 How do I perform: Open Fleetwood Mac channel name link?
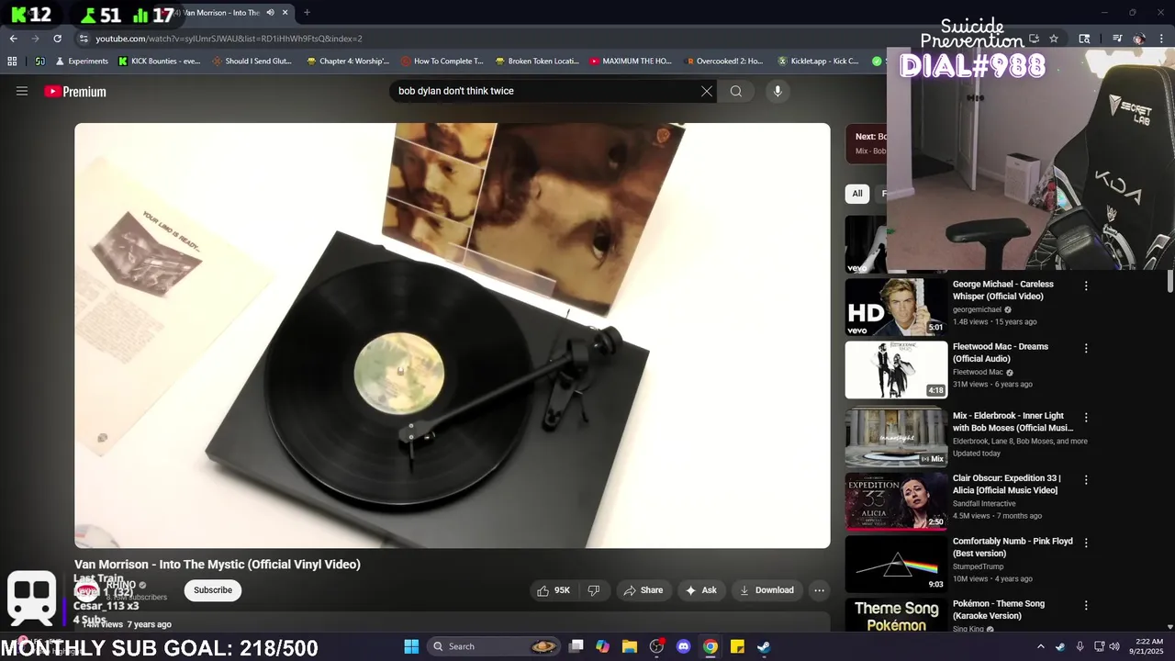pos(979,373)
